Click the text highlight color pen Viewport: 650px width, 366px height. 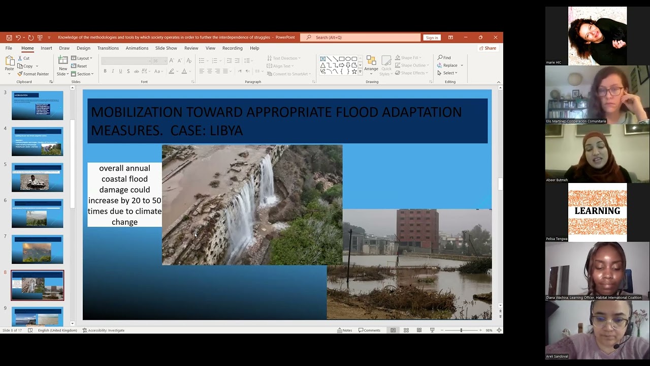pos(172,71)
